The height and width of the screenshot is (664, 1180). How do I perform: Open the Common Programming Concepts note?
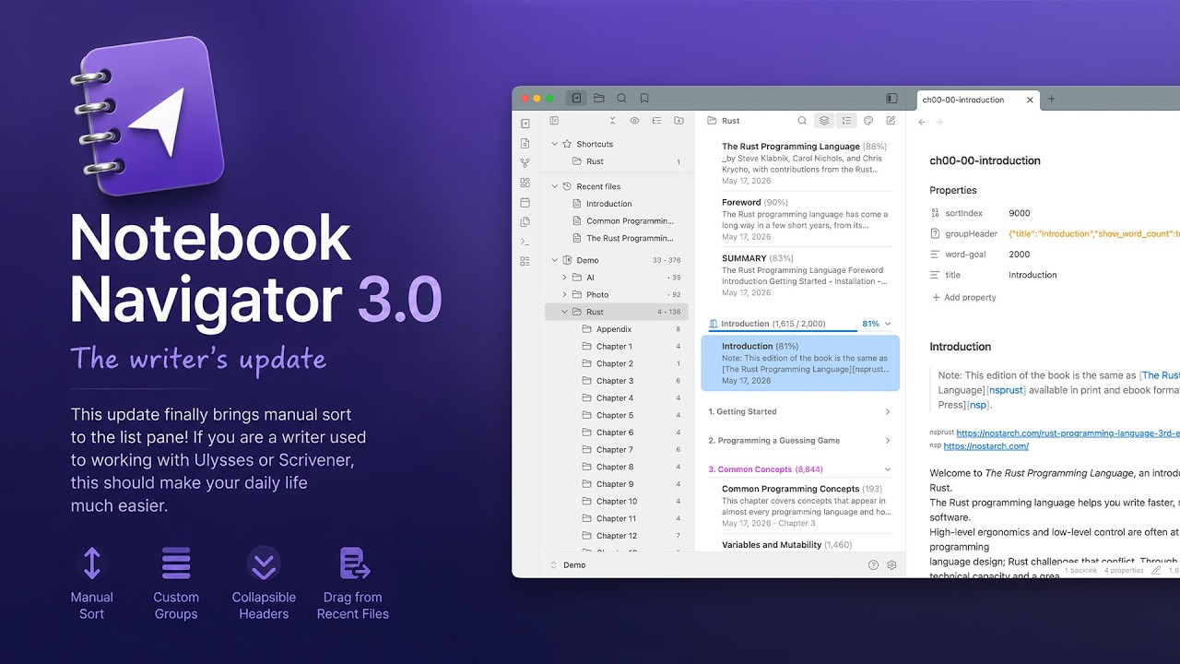tap(800, 505)
